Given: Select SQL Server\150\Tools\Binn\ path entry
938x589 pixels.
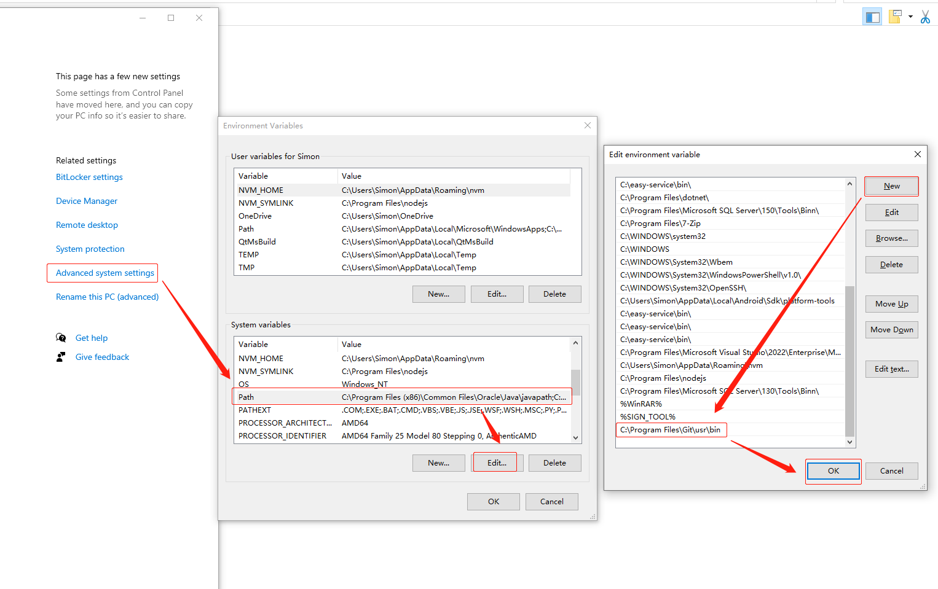Looking at the screenshot, I should [731, 211].
